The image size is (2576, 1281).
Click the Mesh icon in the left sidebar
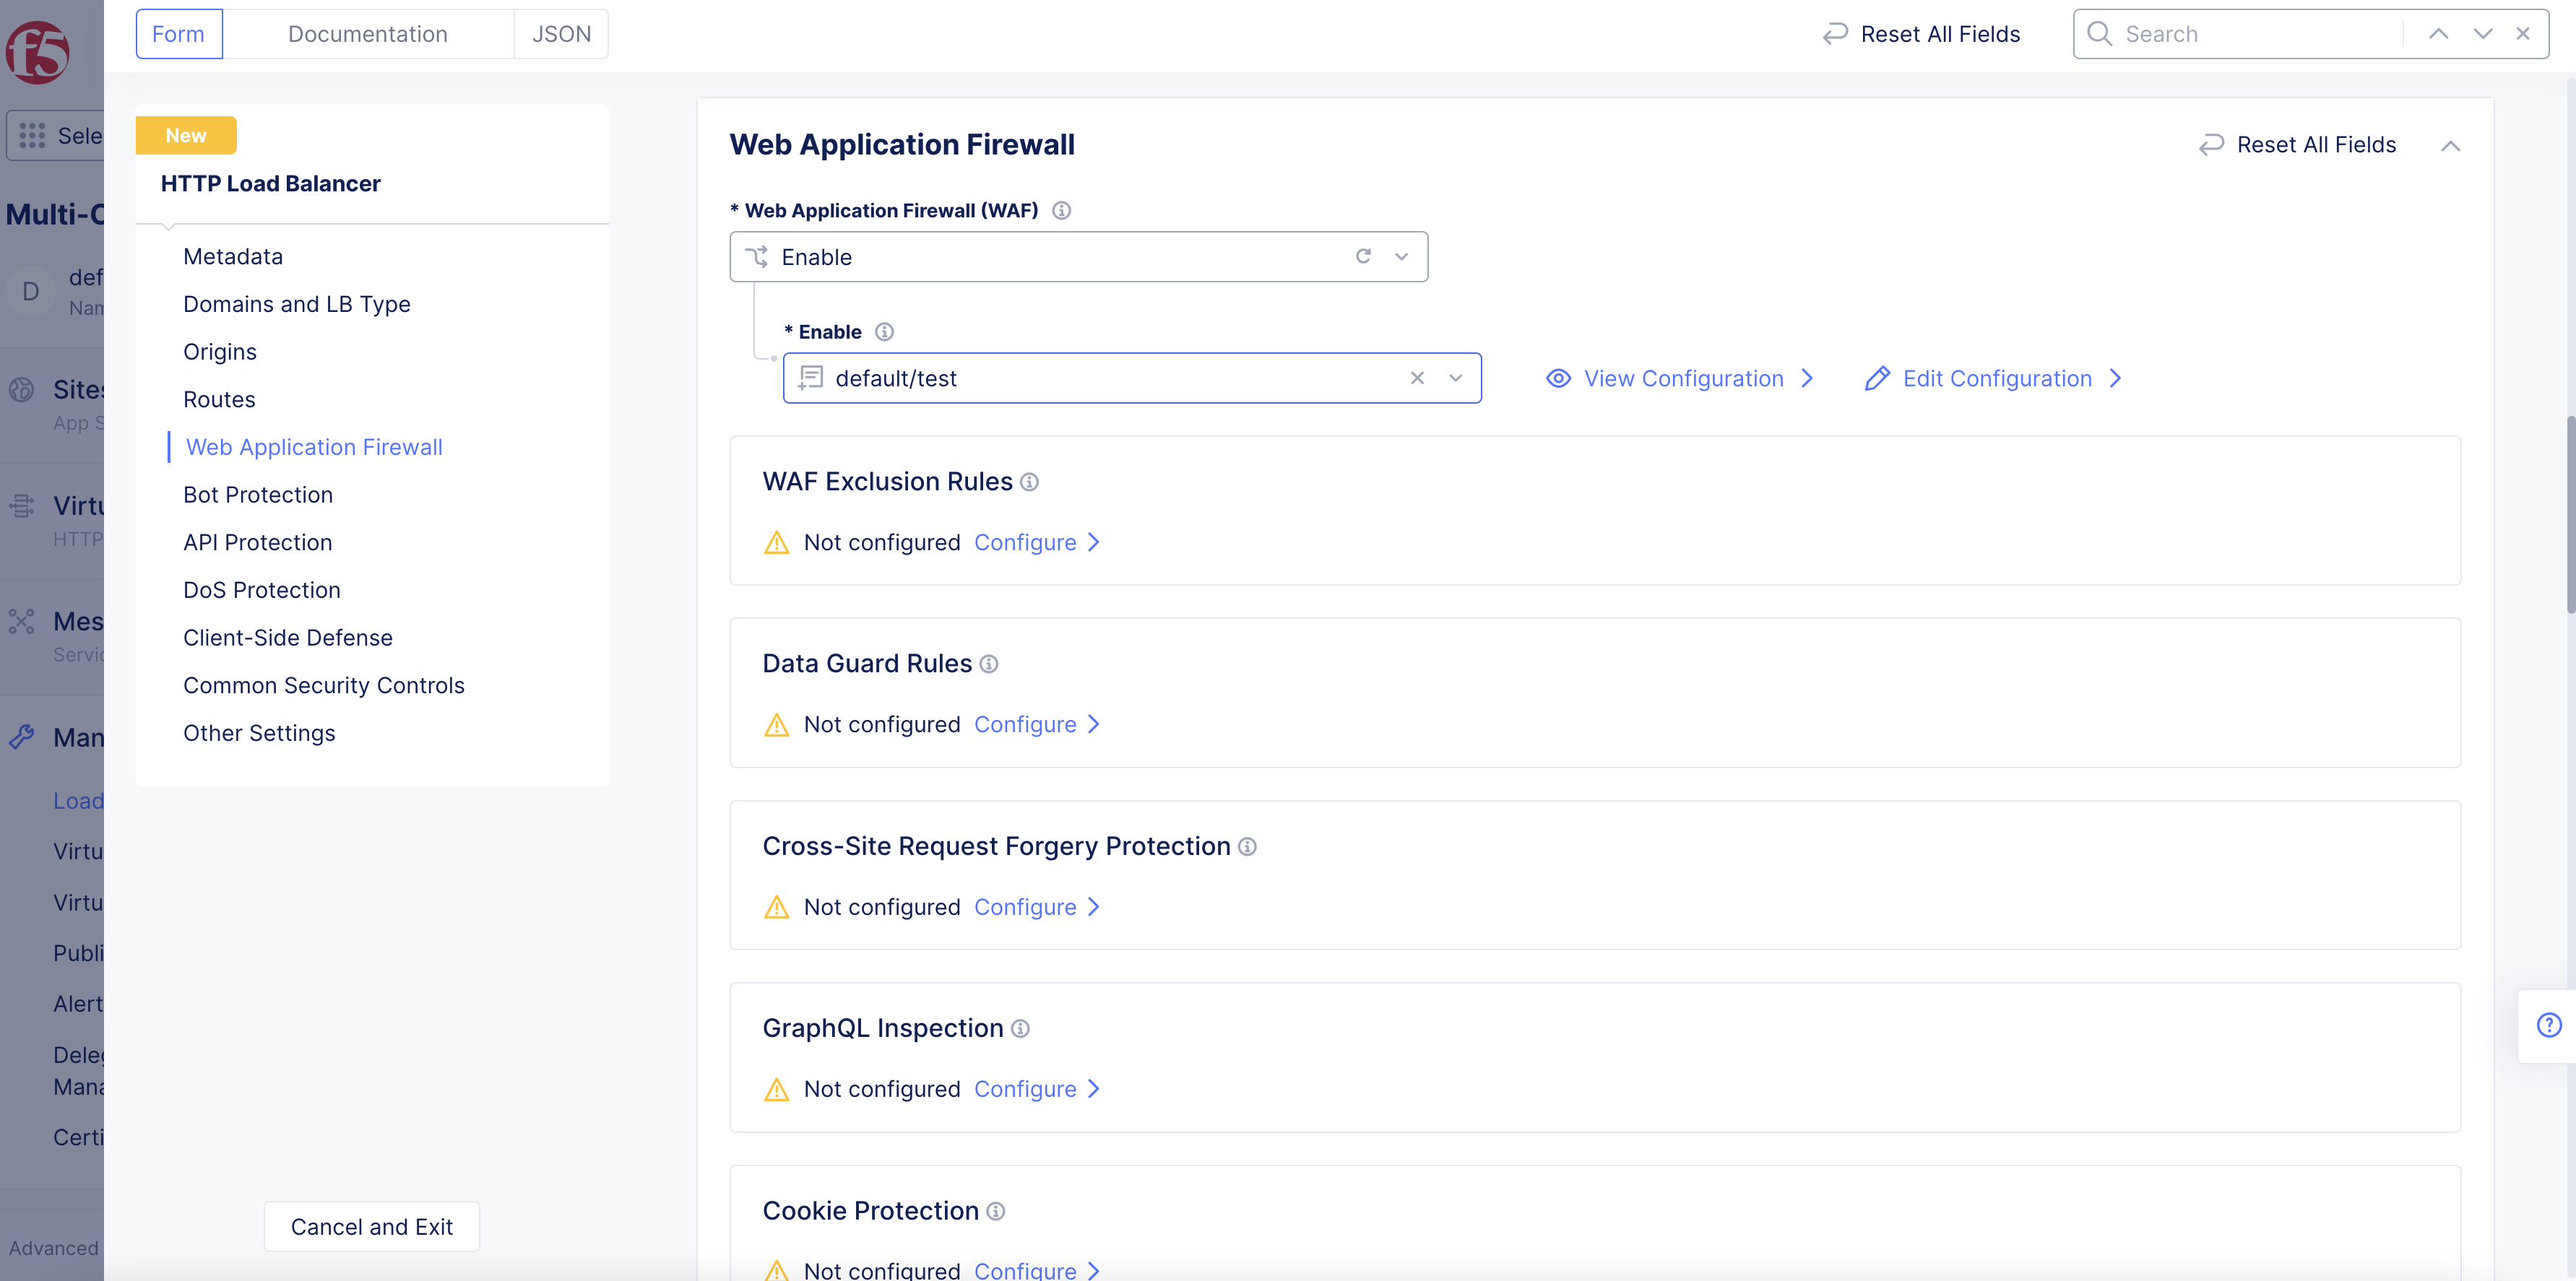click(x=22, y=621)
